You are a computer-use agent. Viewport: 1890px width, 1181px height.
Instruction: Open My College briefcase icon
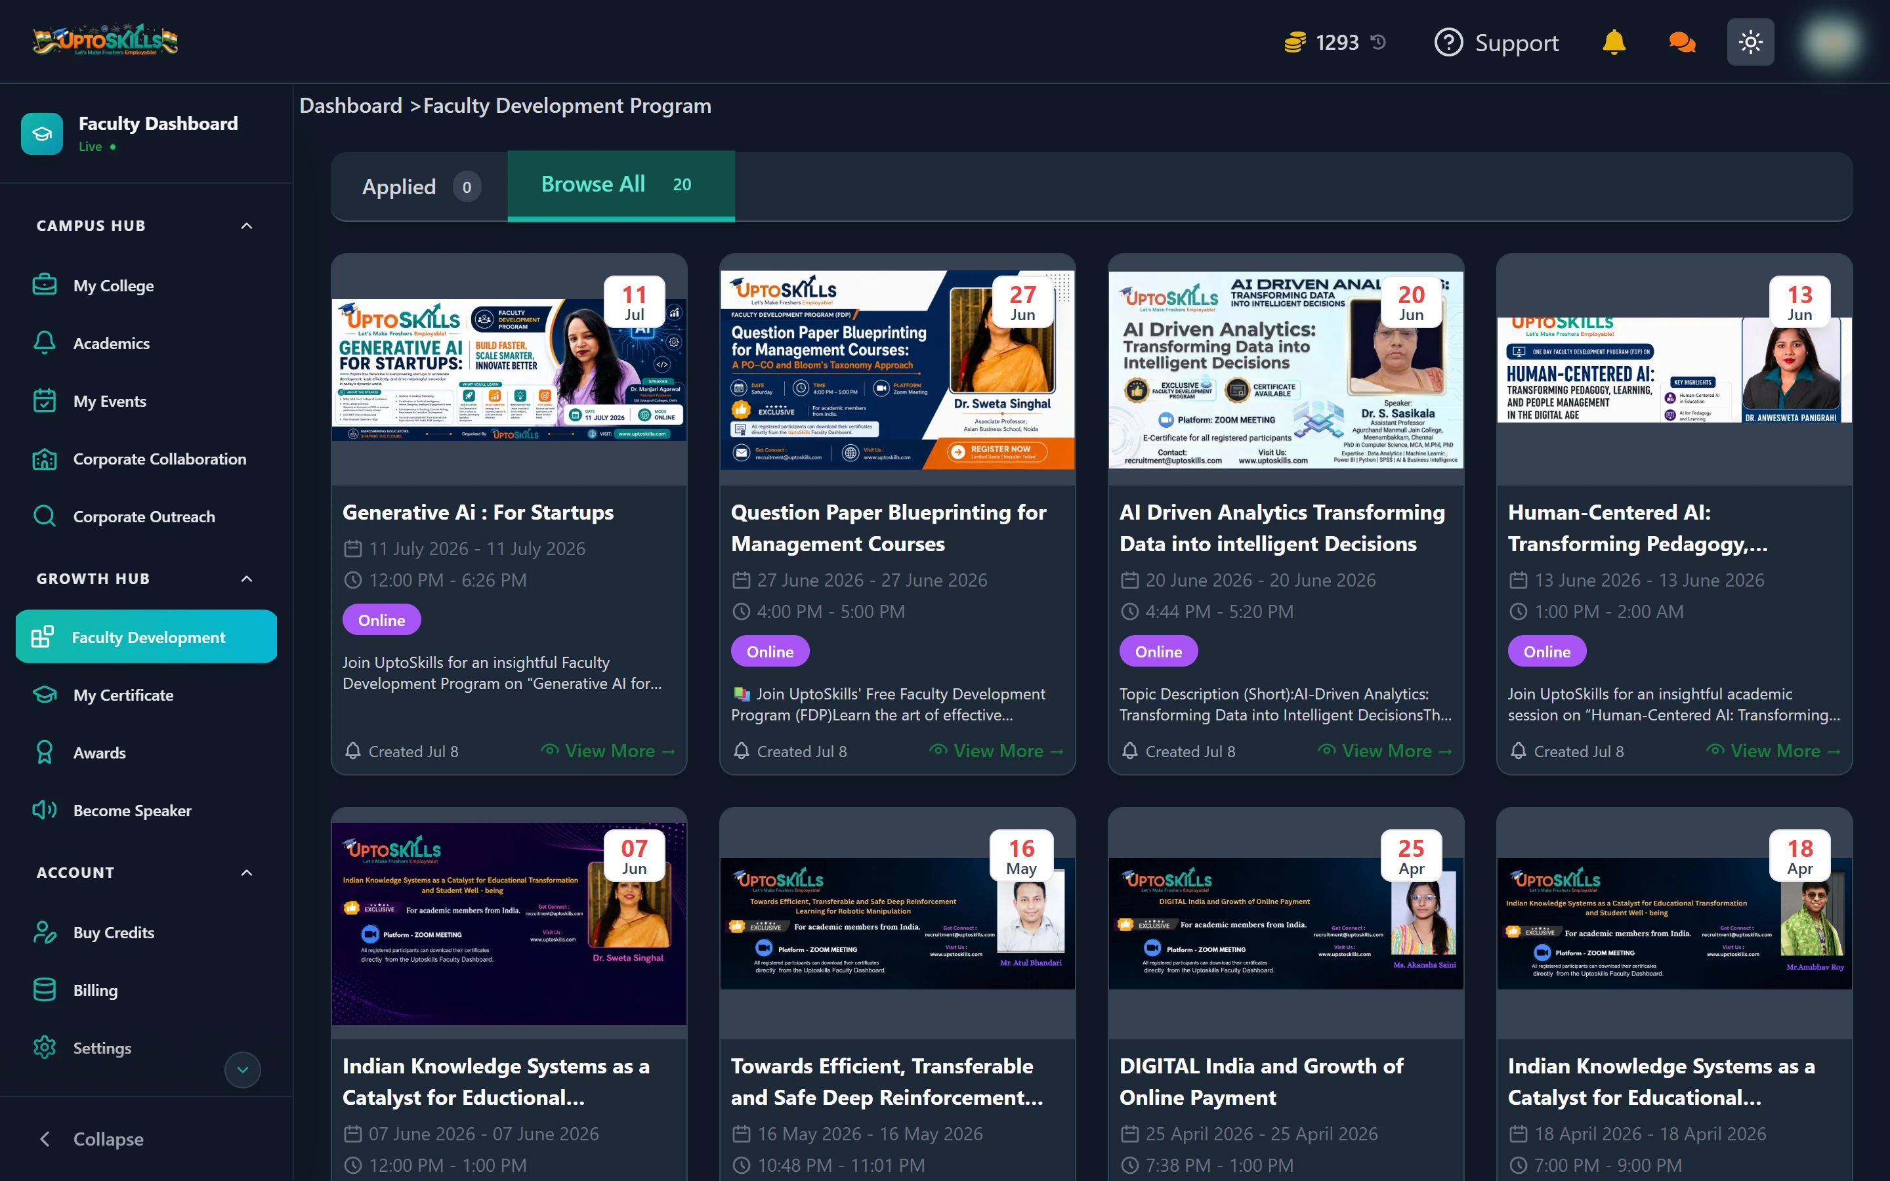[x=45, y=285]
